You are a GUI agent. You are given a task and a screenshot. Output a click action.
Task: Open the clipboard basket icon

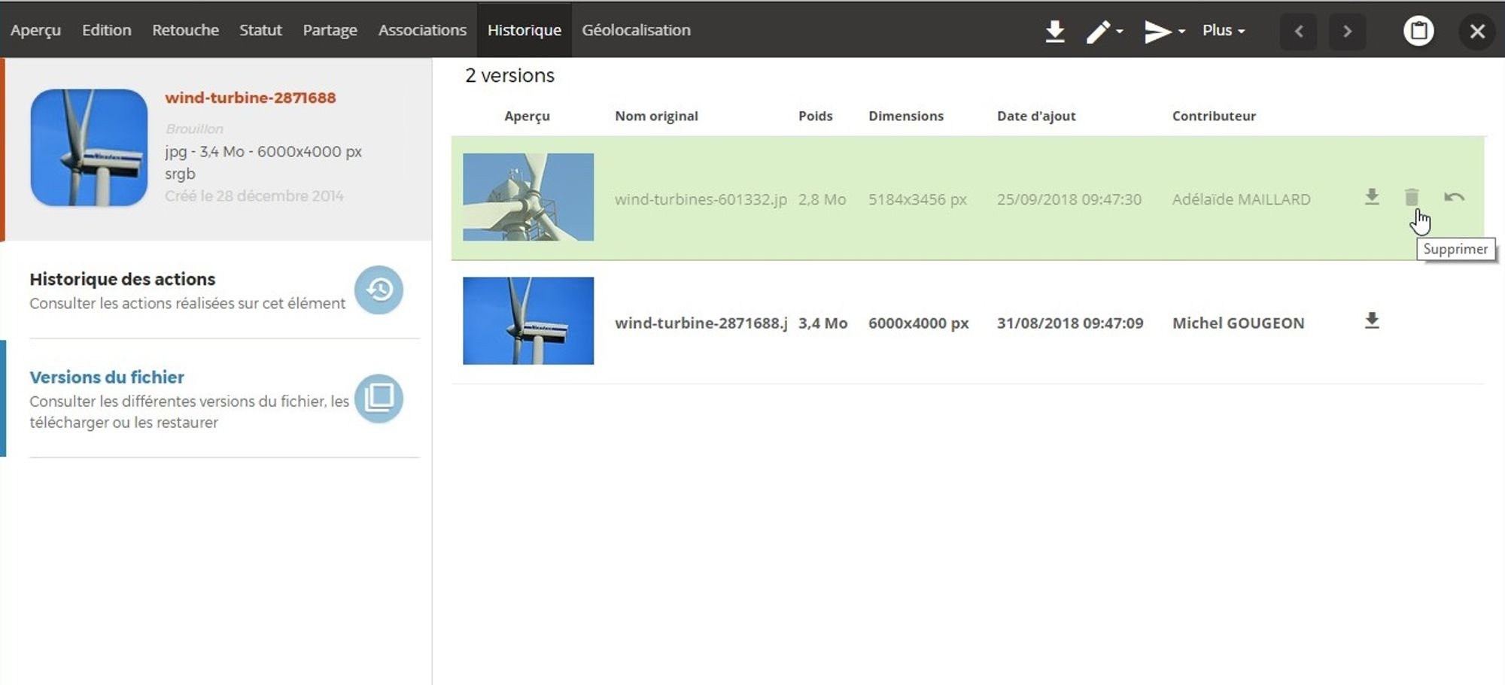click(x=1418, y=31)
